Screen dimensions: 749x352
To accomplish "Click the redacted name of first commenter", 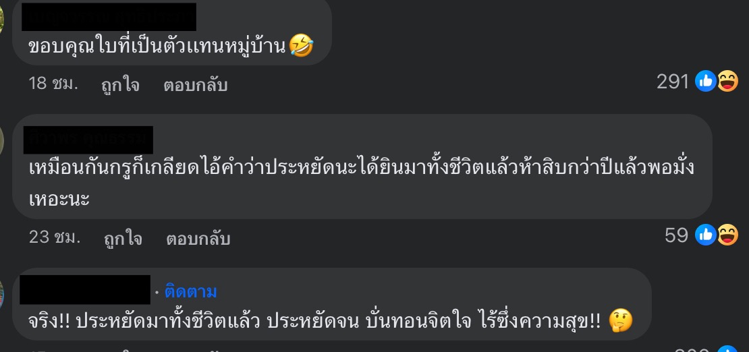I will [109, 17].
